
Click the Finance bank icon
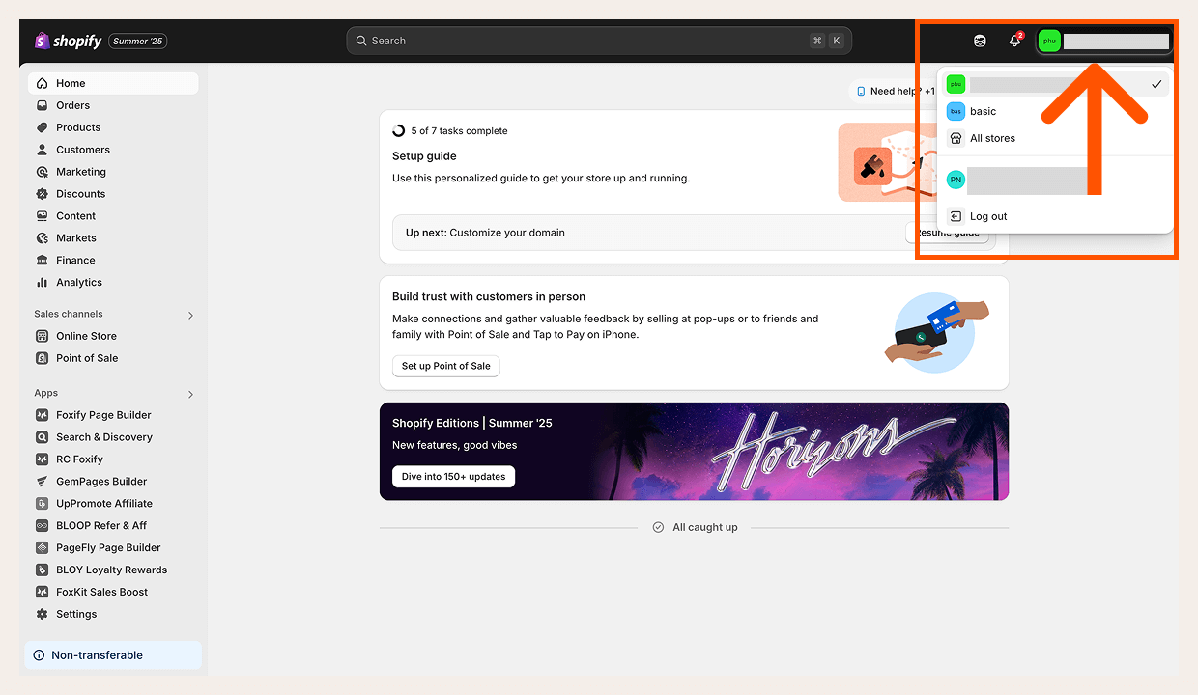point(42,261)
